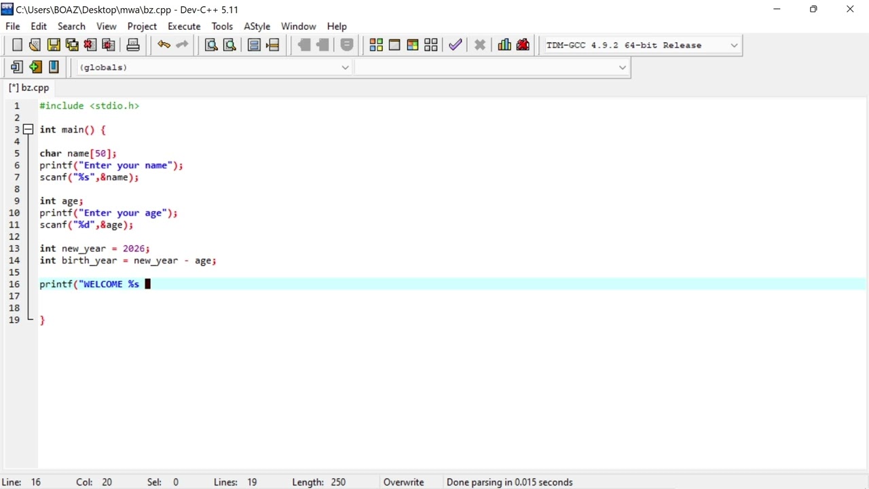Compile using the four-colored-squares icon
869x489 pixels.
coord(376,45)
